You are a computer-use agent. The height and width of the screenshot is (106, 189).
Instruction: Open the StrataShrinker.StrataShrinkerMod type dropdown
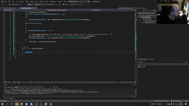[x=69, y=10]
